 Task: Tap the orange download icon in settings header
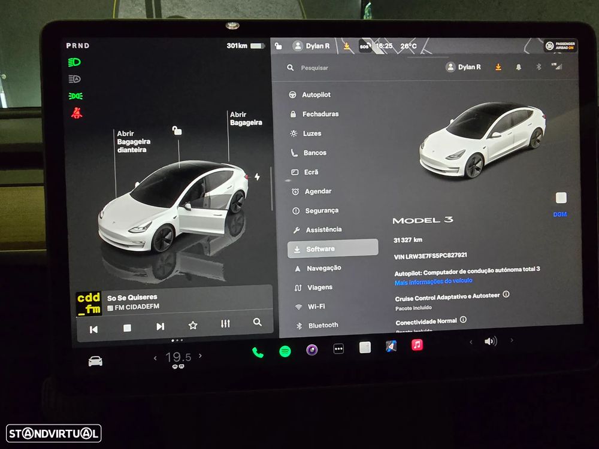(498, 67)
